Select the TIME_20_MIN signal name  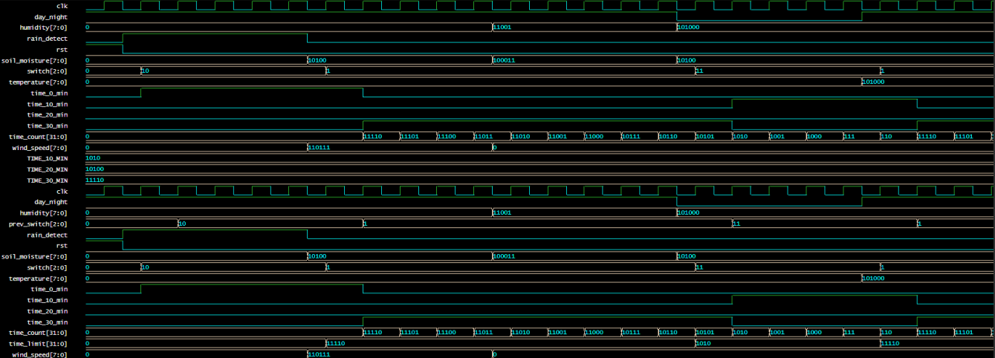coord(48,169)
